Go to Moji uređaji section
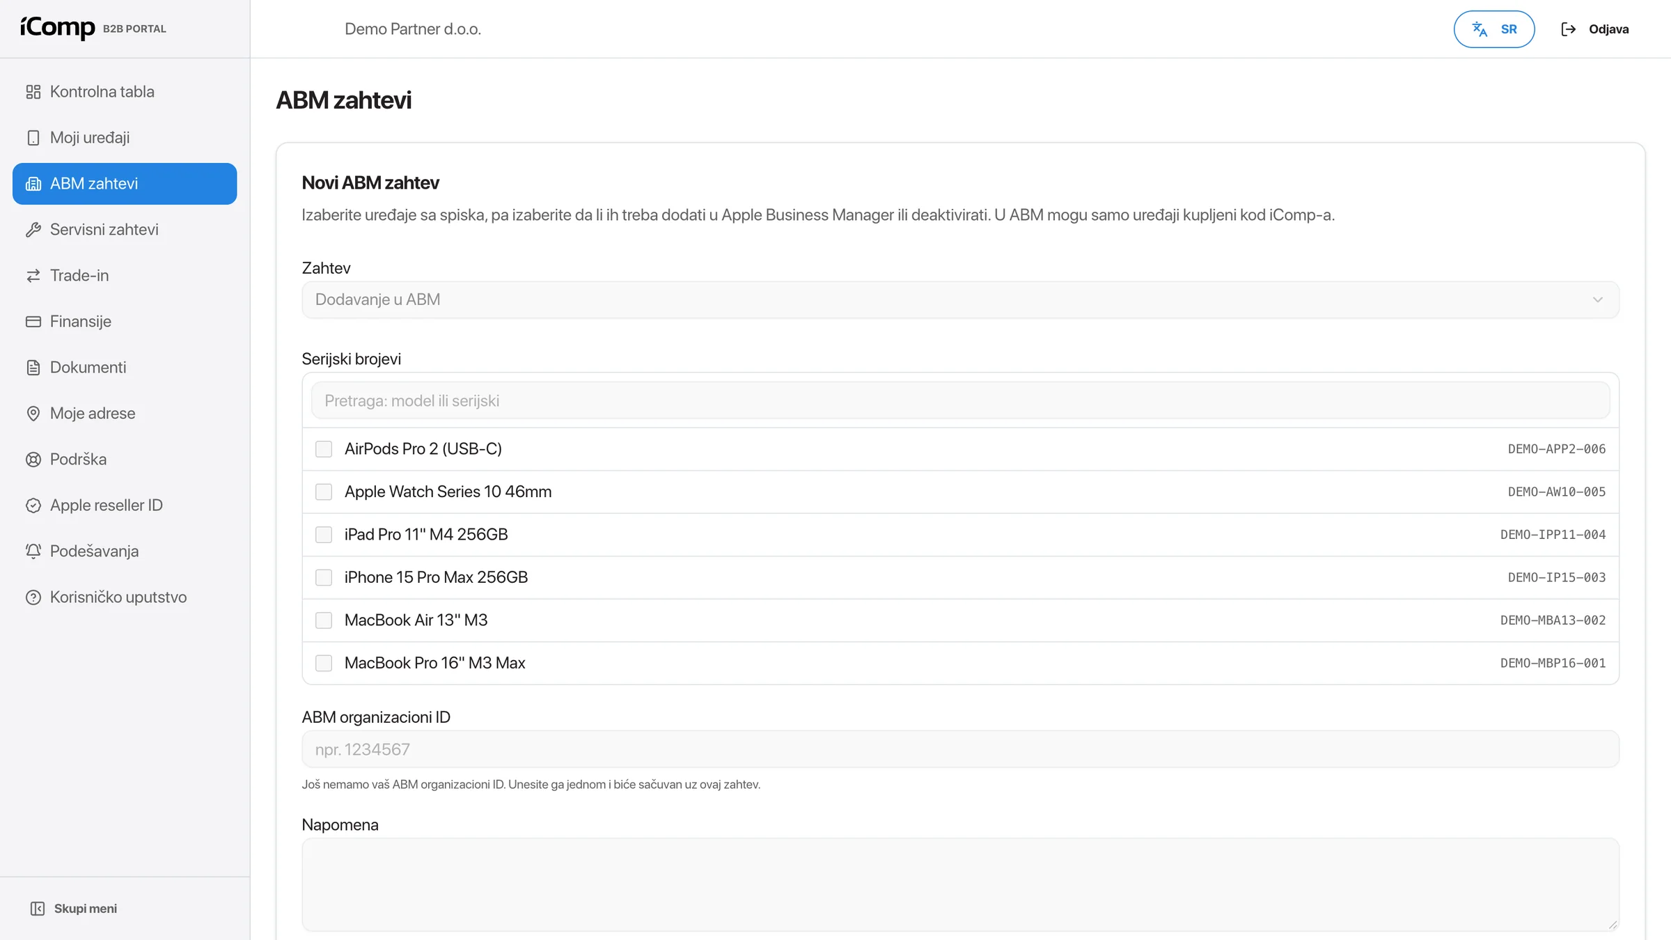Screen dimensions: 1671x940 (x=125, y=138)
